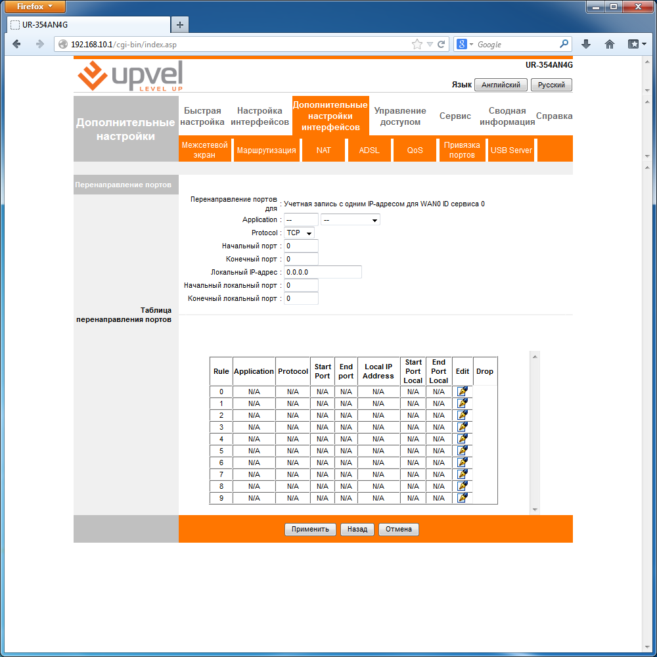Viewport: 657px width, 657px height.
Task: Go to the Firefox home page
Action: 610,44
